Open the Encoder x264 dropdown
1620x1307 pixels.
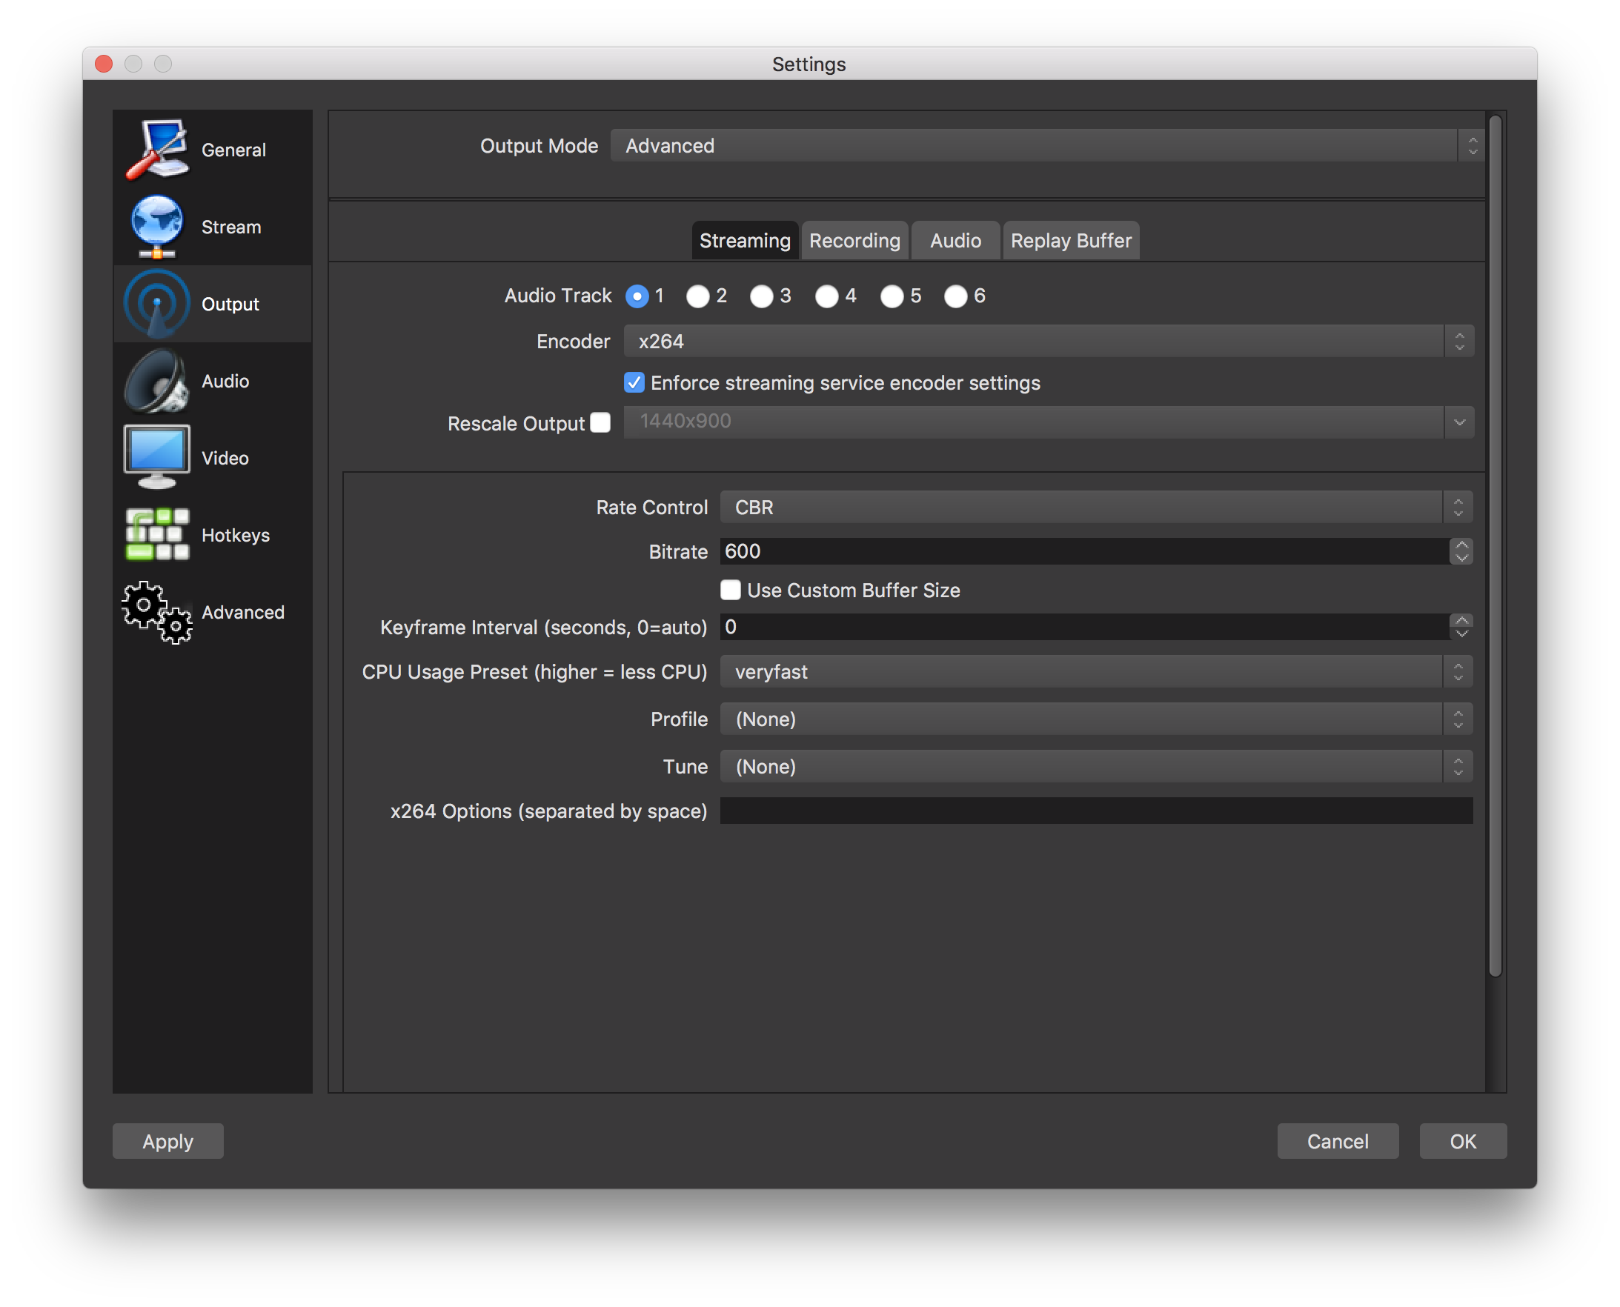1049,341
